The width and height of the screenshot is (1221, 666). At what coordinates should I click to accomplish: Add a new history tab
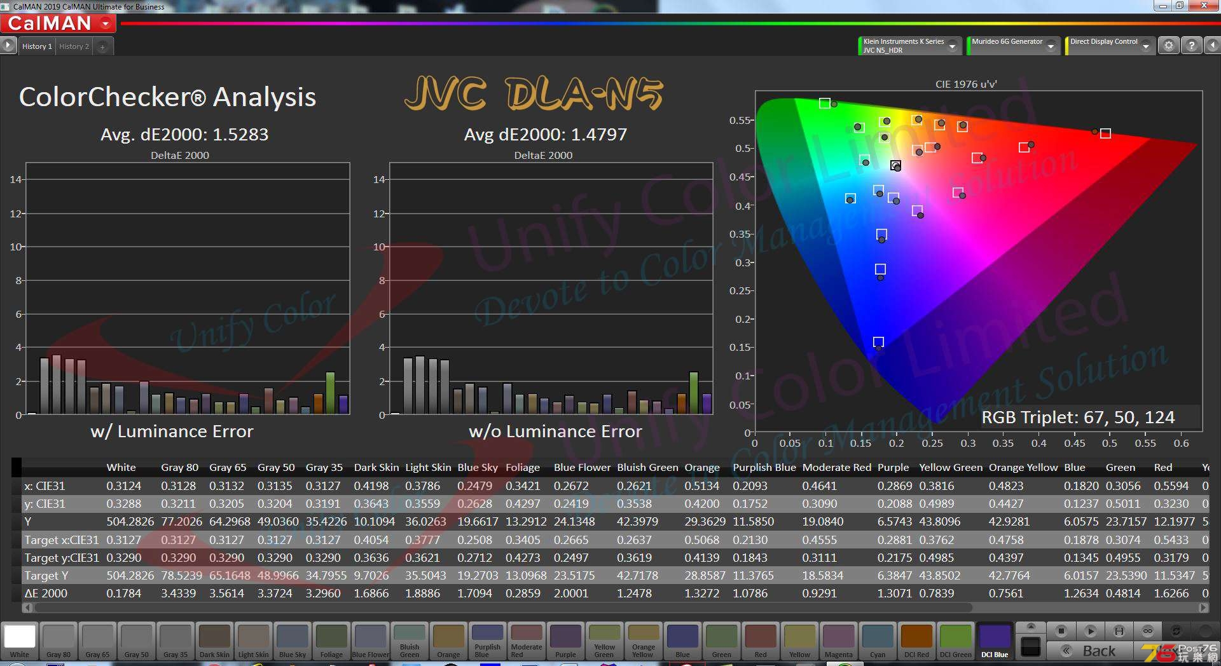pos(102,46)
